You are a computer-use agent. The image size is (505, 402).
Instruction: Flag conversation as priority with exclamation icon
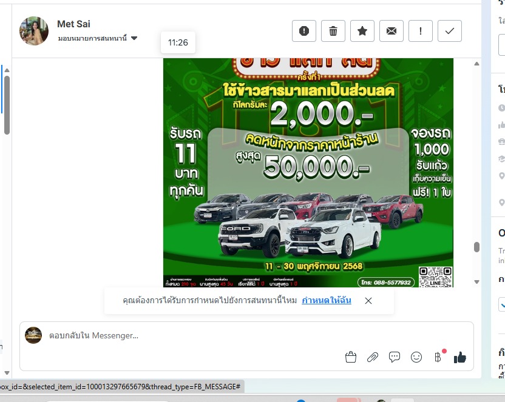click(421, 31)
